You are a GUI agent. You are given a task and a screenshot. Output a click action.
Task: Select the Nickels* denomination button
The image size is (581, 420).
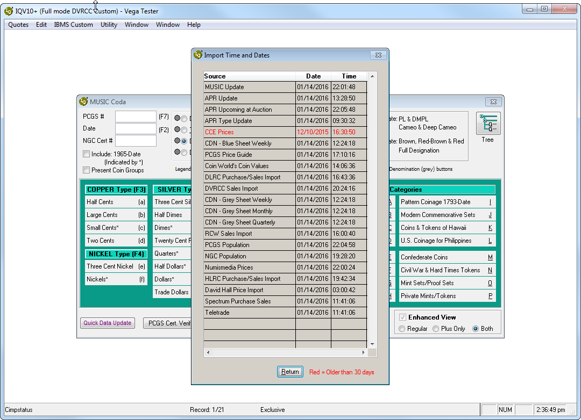tap(116, 279)
